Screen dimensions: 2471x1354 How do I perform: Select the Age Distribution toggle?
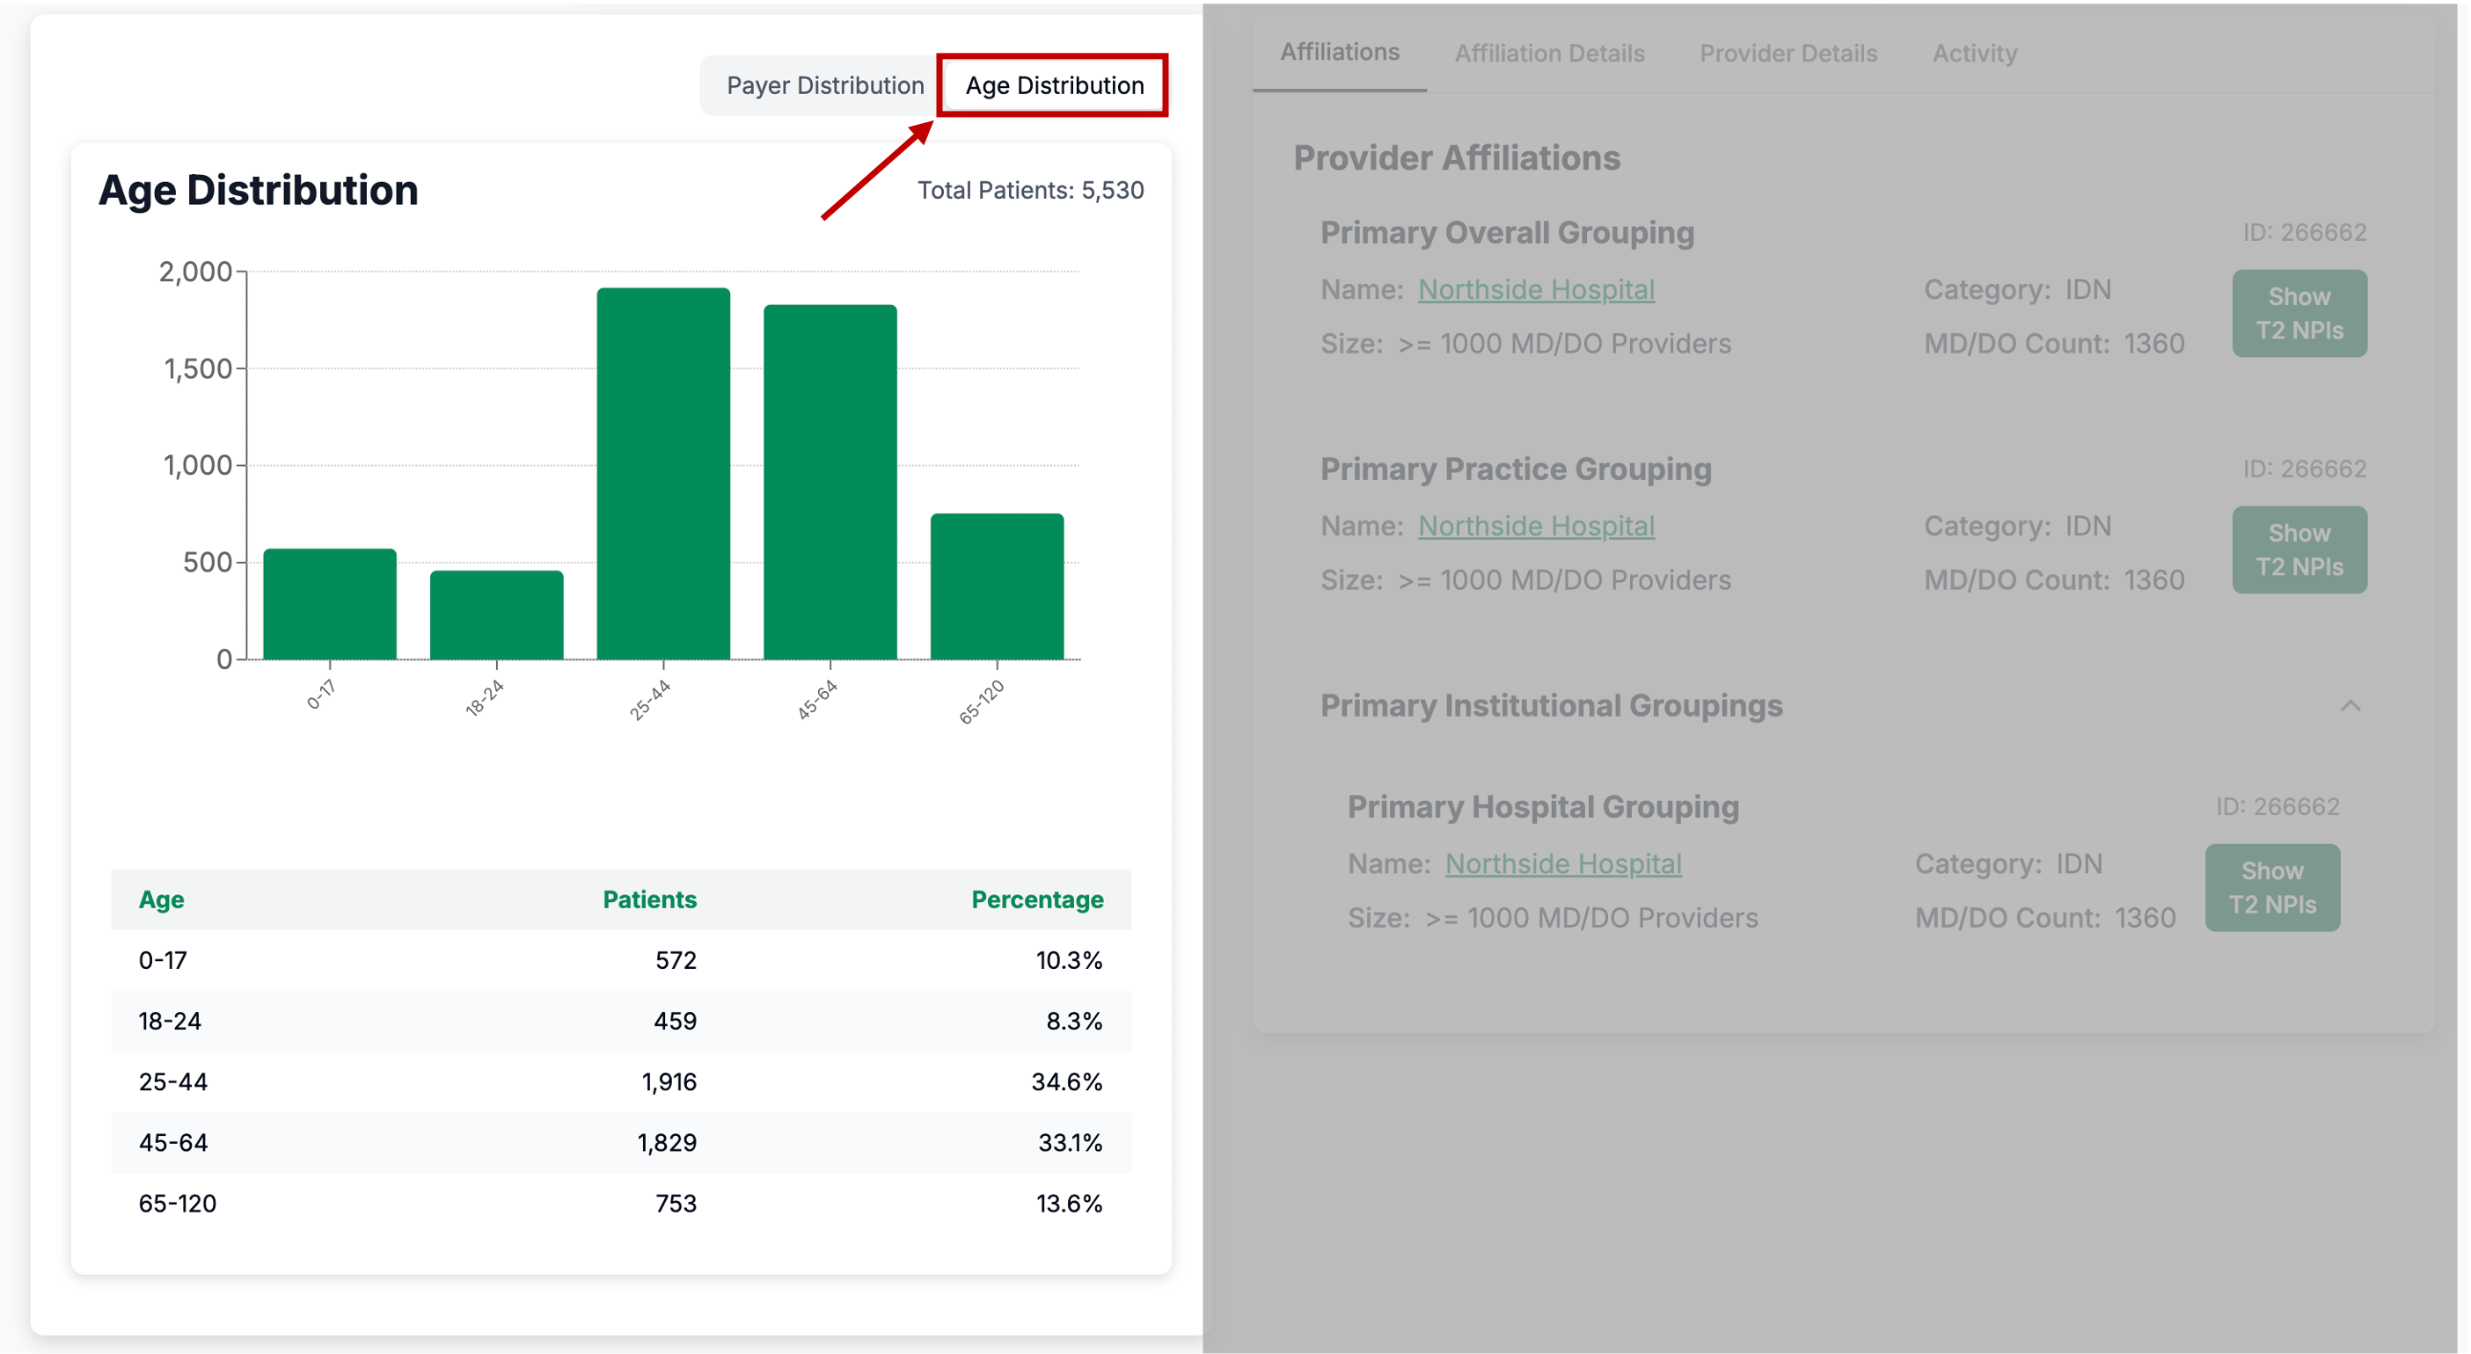[1053, 85]
